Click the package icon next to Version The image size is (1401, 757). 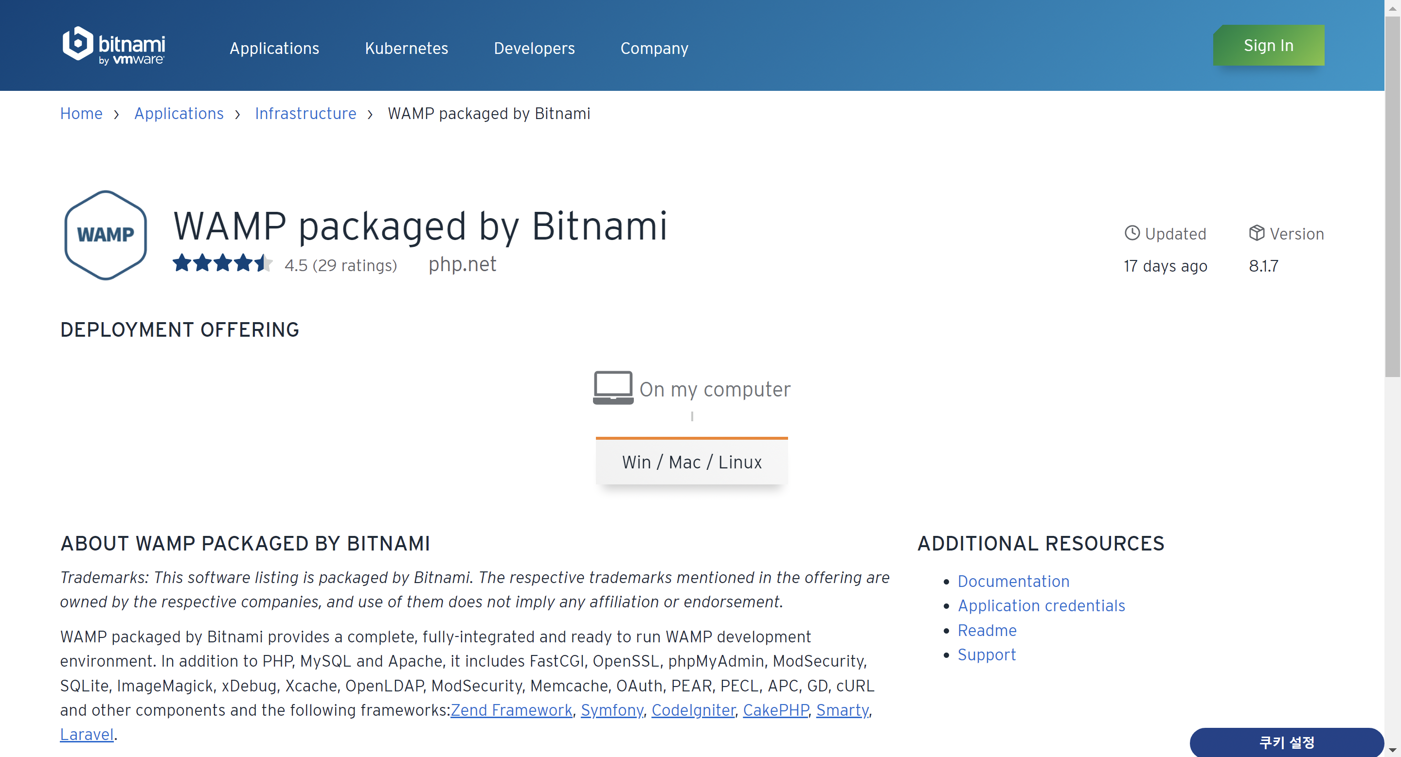(1257, 233)
